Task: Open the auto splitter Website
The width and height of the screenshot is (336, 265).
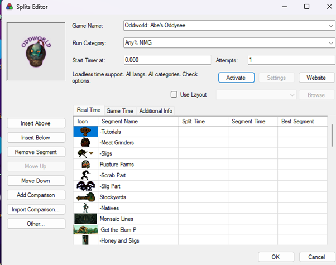Action: point(316,78)
